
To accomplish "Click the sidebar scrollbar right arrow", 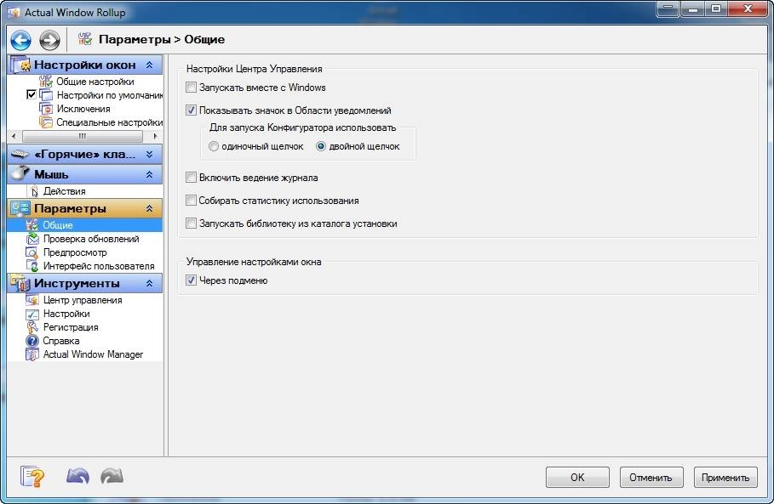I will (155, 136).
